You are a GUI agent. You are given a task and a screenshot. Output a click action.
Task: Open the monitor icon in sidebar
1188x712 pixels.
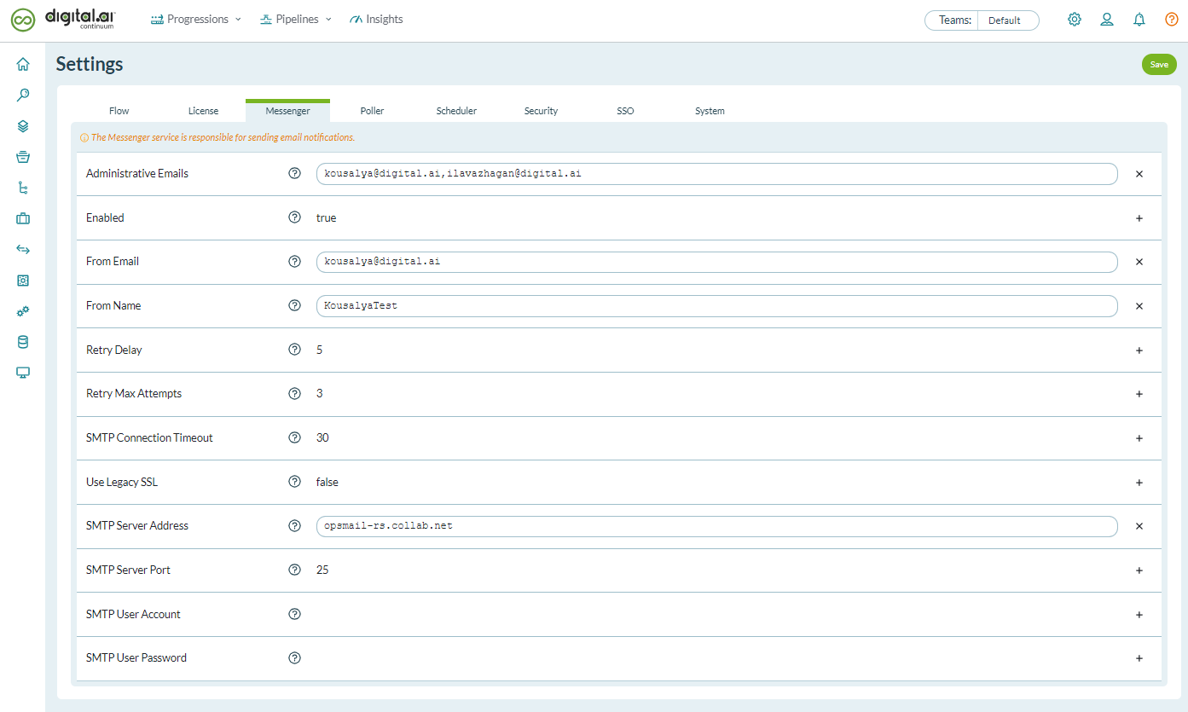coord(23,373)
